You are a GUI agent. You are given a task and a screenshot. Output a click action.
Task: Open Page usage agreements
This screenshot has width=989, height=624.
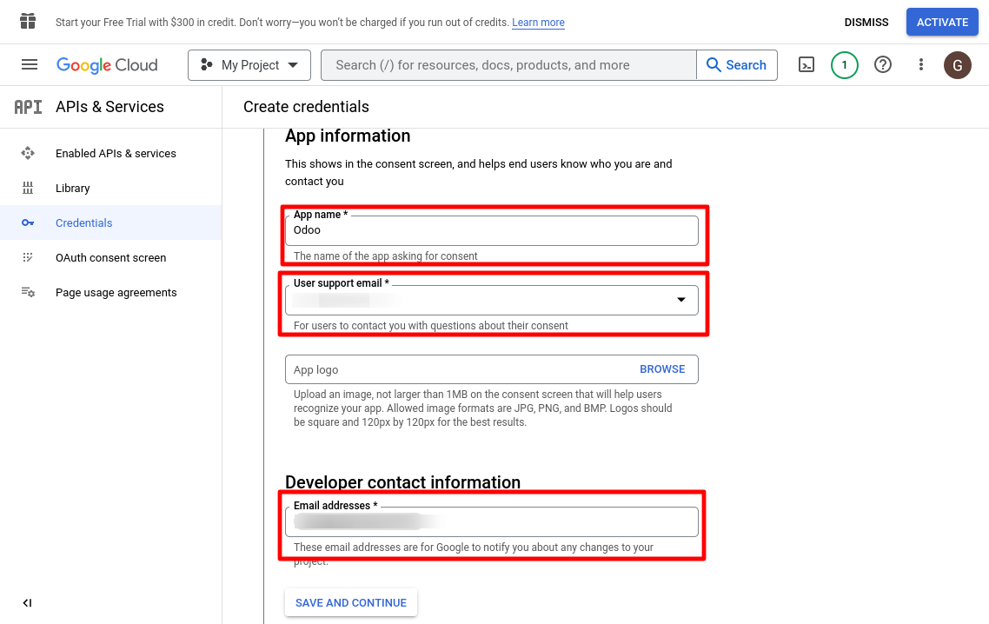pyautogui.click(x=116, y=293)
